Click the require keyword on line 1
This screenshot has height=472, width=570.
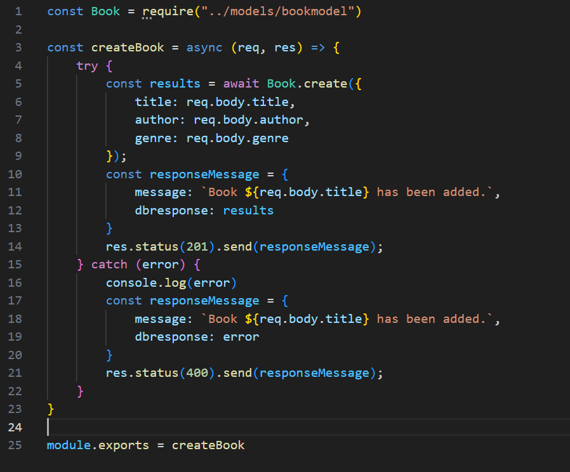click(x=168, y=11)
